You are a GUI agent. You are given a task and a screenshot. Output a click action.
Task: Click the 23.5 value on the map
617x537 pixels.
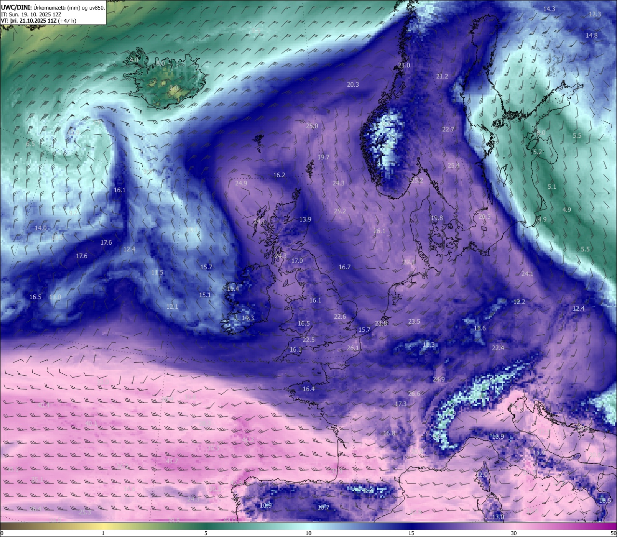click(414, 322)
